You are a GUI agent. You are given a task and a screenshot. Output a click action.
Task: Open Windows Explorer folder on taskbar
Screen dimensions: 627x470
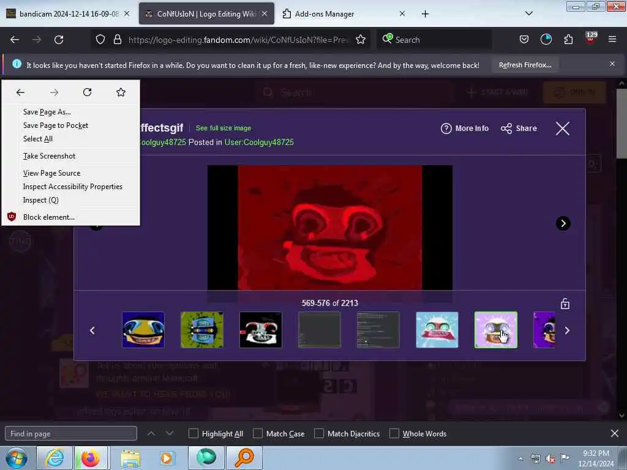pos(130,458)
